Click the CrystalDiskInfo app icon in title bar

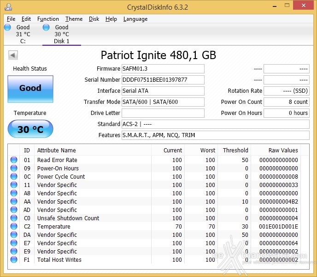coord(8,7)
